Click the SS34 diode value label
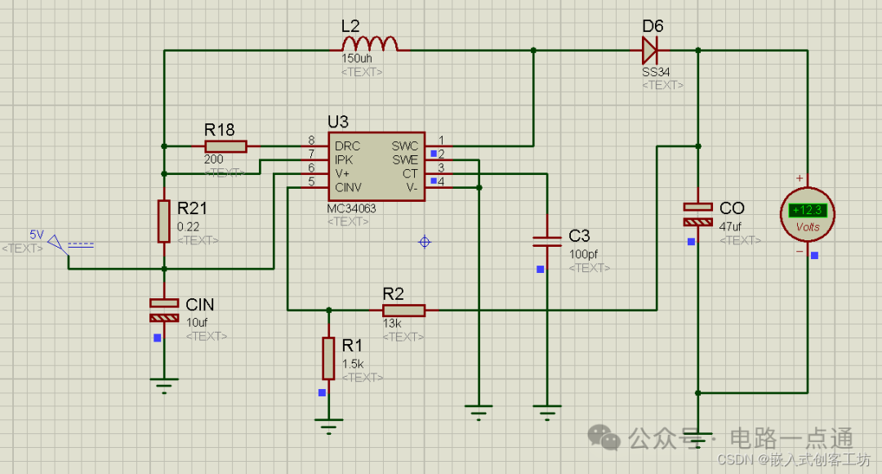882x474 pixels. tap(656, 72)
